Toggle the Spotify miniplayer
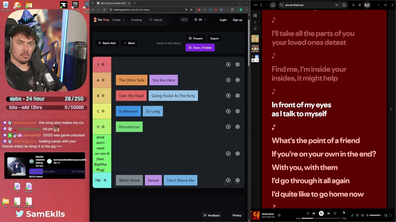The height and width of the screenshot is (222, 396). [386, 215]
